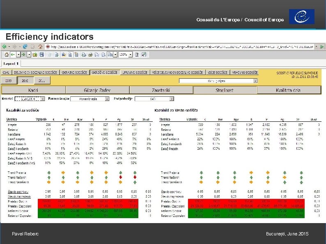Click the colored design-mode toolbar icon
This screenshot has height=244, width=326.
[x=64, y=55]
